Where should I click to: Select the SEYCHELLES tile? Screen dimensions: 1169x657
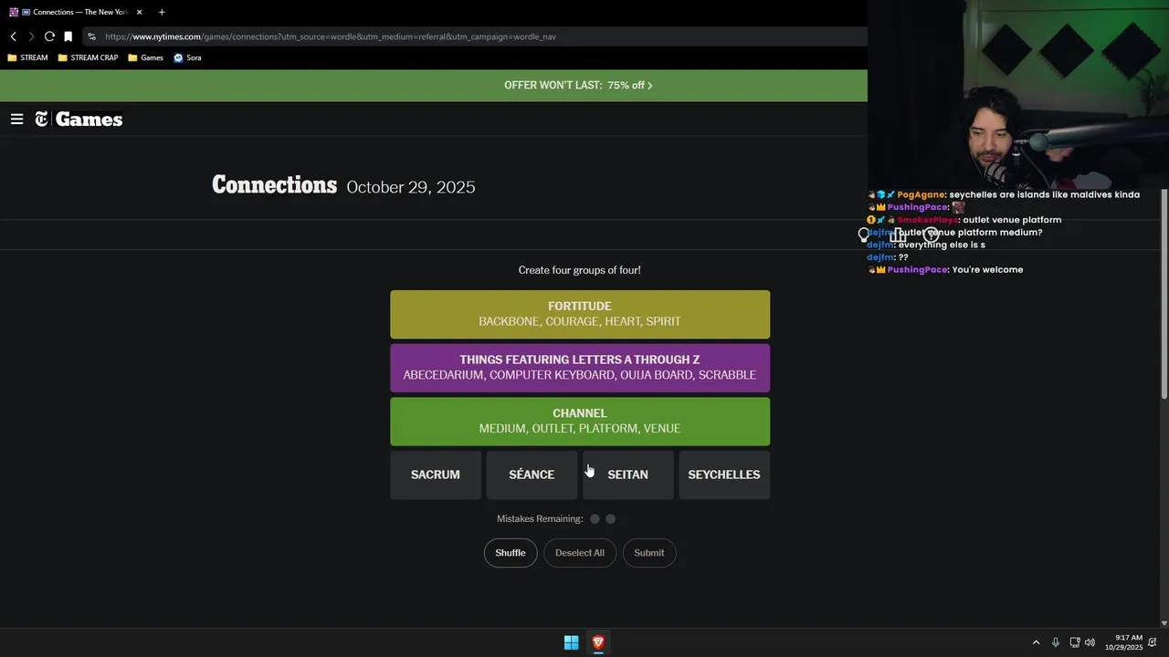(724, 474)
